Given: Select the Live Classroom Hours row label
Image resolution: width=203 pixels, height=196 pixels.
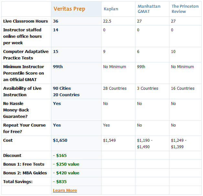Looking at the screenshot, I should click(26, 21).
